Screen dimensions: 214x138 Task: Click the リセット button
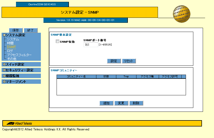click(129, 61)
